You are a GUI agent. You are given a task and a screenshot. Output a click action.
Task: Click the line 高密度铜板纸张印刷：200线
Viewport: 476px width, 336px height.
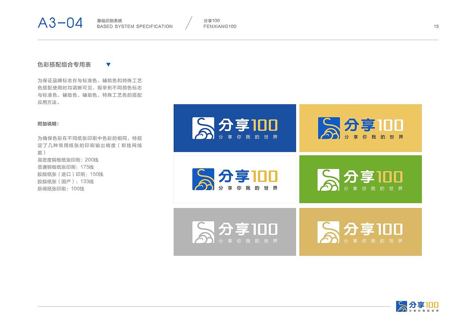coord(68,160)
